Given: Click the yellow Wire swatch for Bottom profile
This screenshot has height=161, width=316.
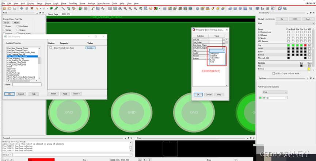Looking at the screenshot, I should [x=309, y=69].
